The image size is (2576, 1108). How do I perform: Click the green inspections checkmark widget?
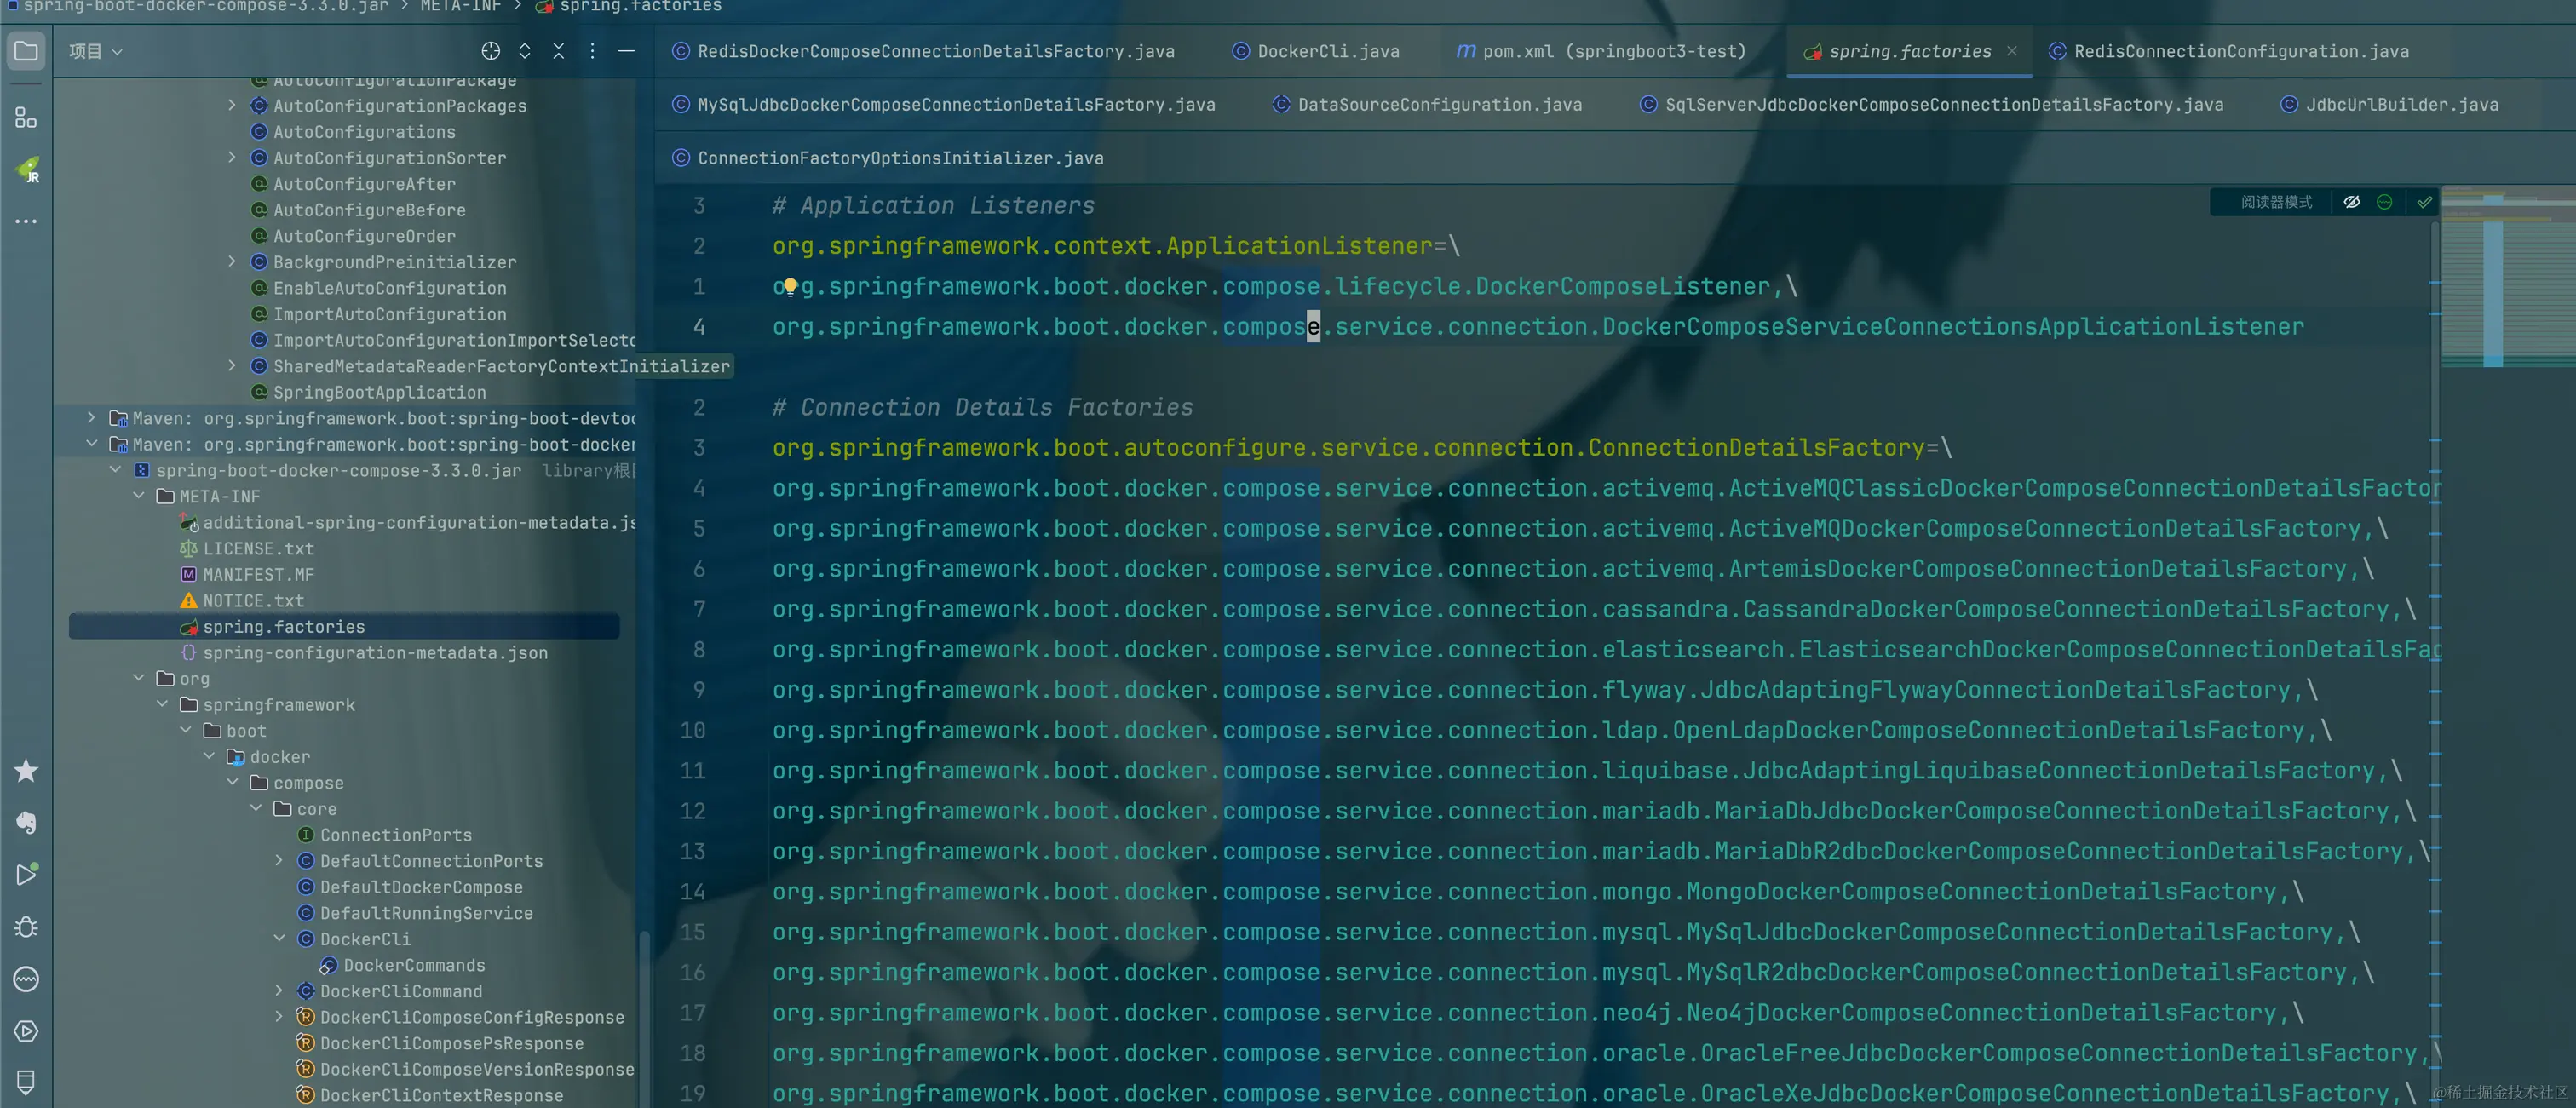(2424, 202)
